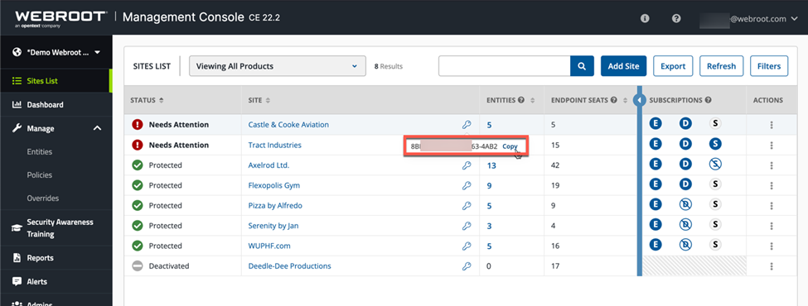The width and height of the screenshot is (808, 306).
Task: Open the 9 entities link for Flexopolis Gym
Action: (x=490, y=185)
